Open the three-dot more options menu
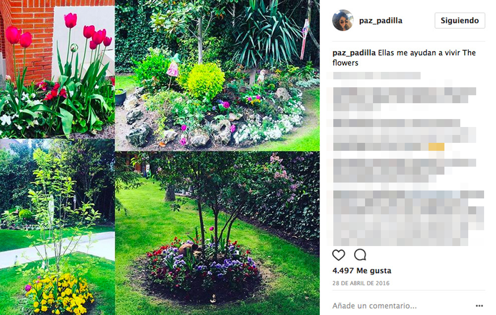This screenshot has height=315, width=496. tap(479, 306)
